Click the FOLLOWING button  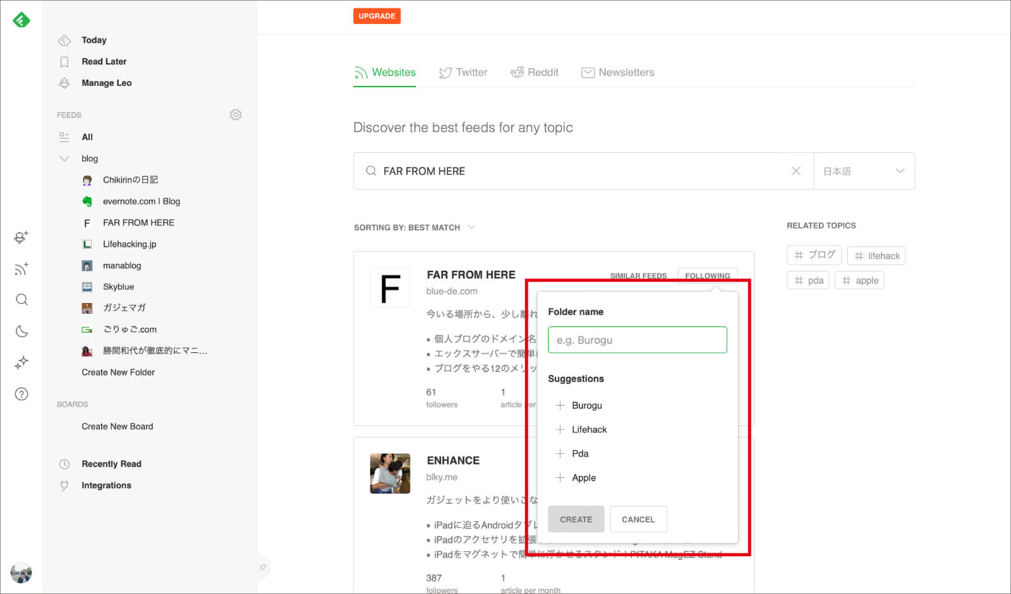coord(708,276)
